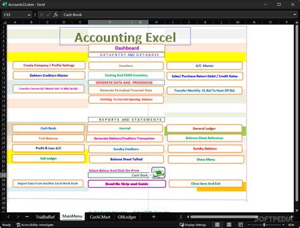This screenshot has height=228, width=300.
Task: Click the cancel X in formula bar
Action: pyautogui.click(x=42, y=15)
